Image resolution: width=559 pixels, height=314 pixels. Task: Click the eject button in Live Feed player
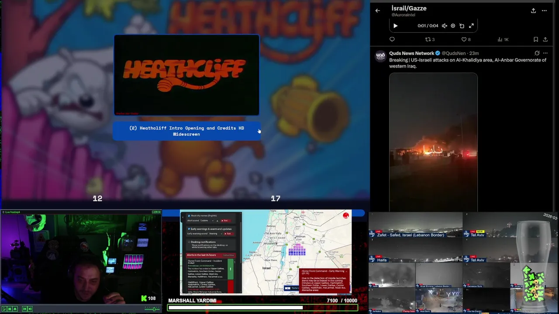15,309
